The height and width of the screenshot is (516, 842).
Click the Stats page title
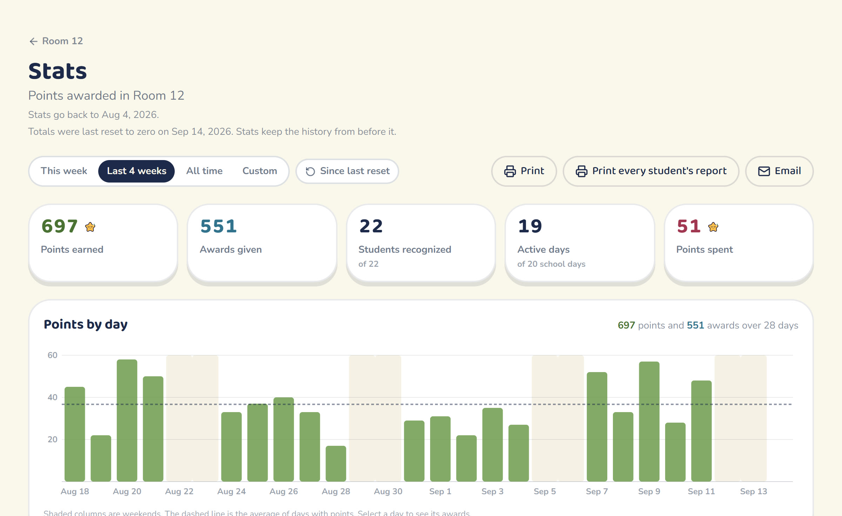[x=58, y=71]
